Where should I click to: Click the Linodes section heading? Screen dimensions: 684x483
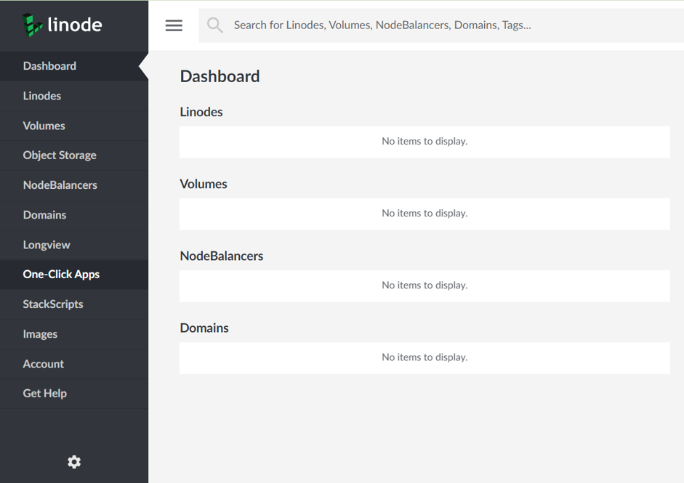(x=201, y=112)
